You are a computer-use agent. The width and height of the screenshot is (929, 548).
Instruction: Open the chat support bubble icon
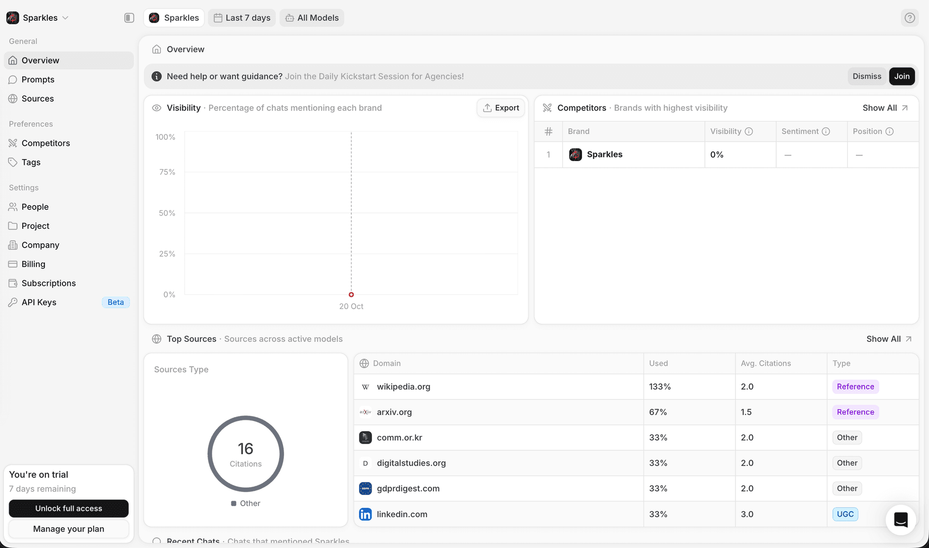[900, 520]
